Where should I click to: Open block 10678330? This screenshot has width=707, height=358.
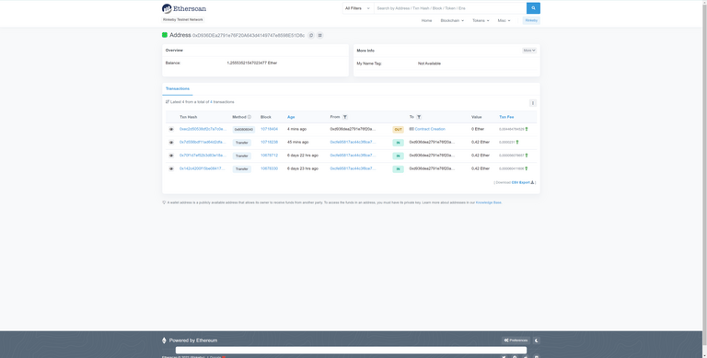pyautogui.click(x=269, y=168)
